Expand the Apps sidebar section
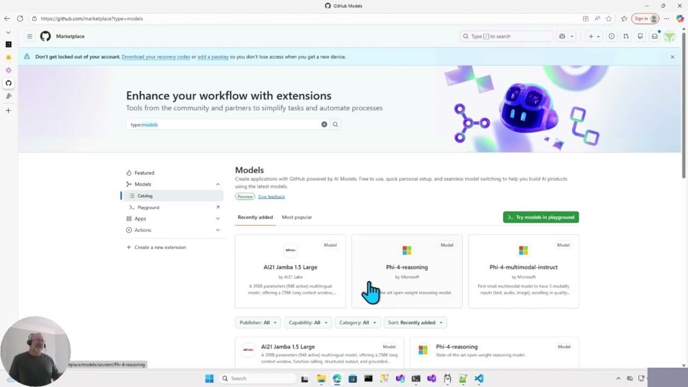The image size is (688, 387). (218, 218)
